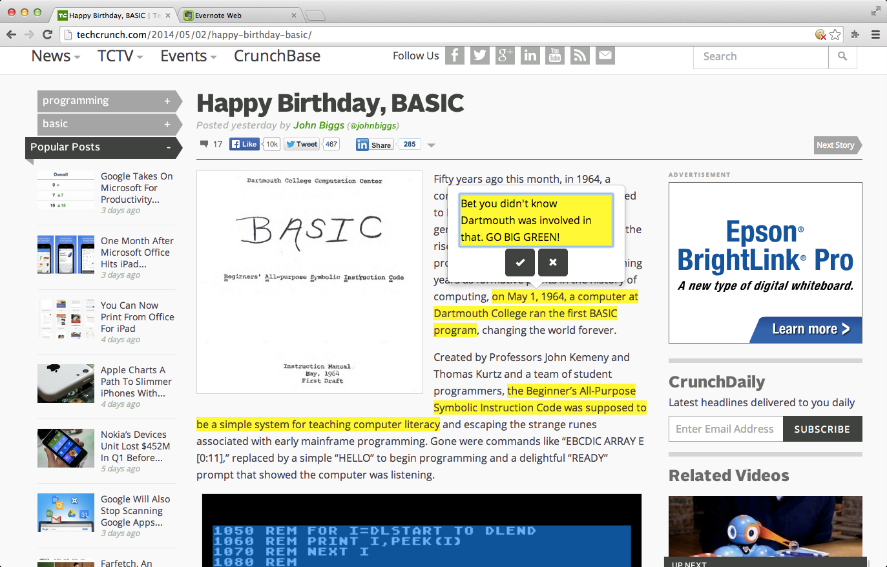887x567 pixels.
Task: Open the browser extensions puzzle icon
Action: [x=855, y=35]
